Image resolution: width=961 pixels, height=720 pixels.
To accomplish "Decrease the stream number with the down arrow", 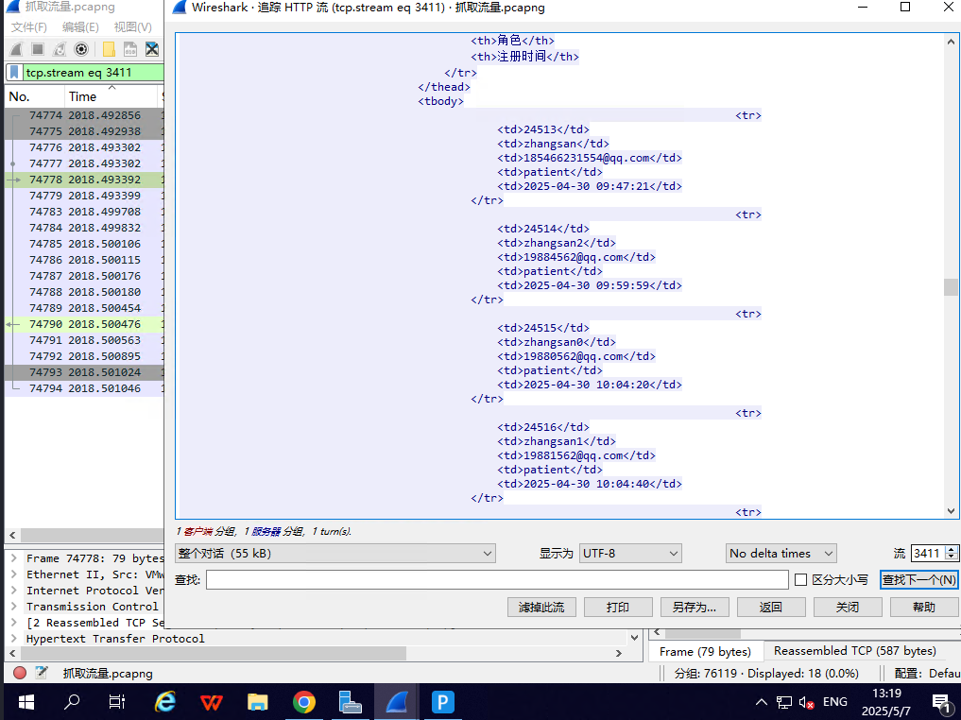I will [x=952, y=557].
